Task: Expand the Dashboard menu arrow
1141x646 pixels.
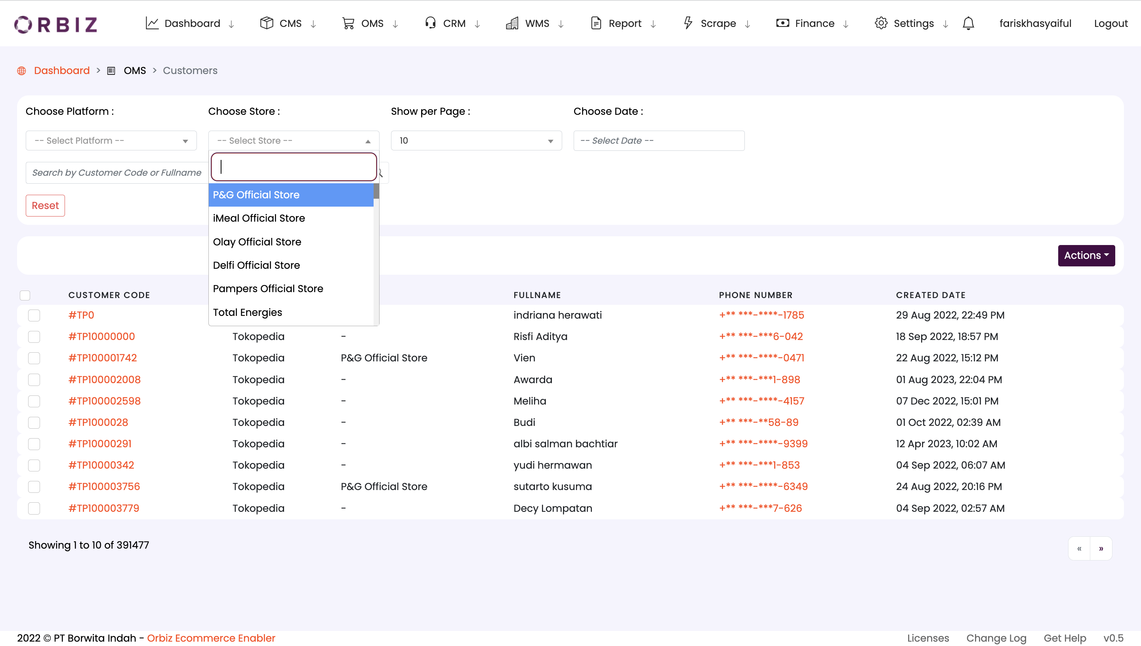Action: click(x=231, y=24)
